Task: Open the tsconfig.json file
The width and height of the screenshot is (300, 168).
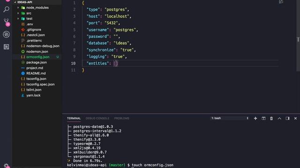Action: tap(36, 79)
